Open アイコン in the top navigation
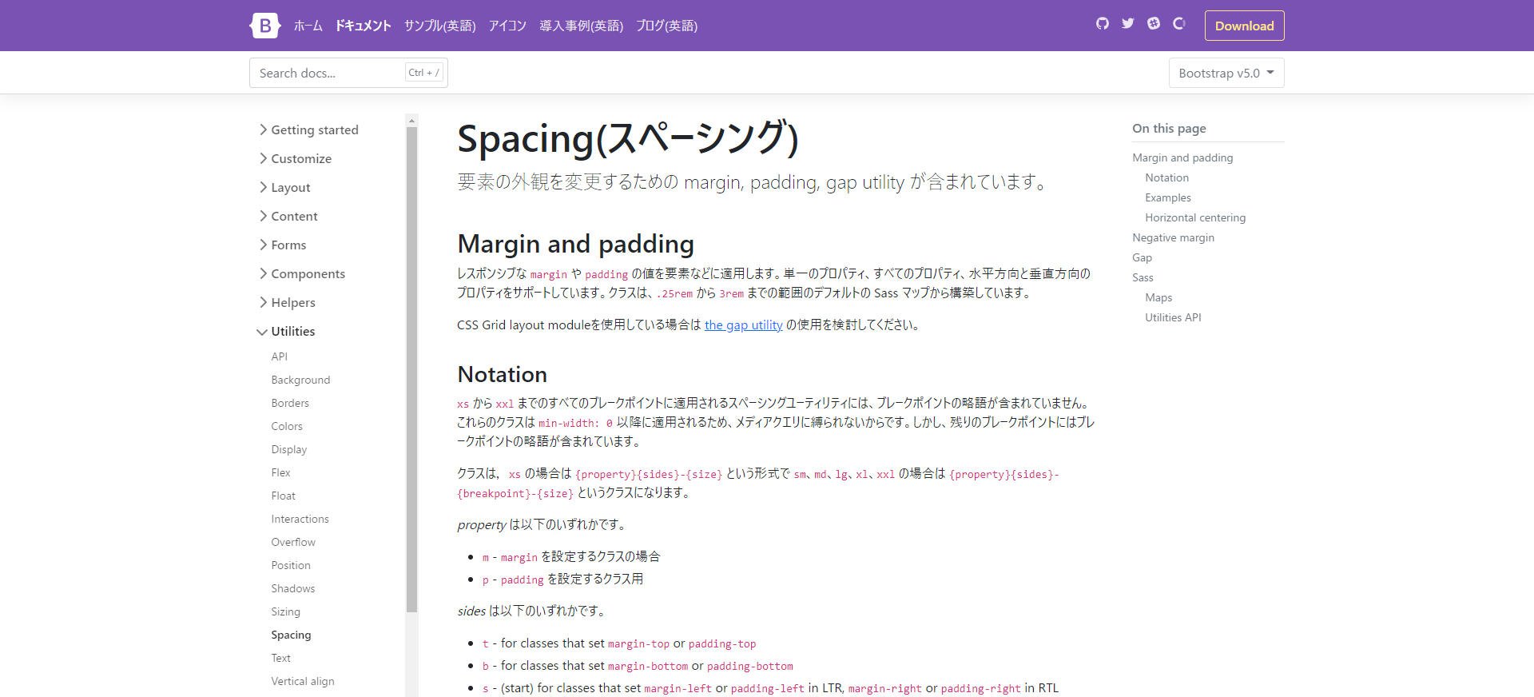The width and height of the screenshot is (1534, 697). (507, 26)
